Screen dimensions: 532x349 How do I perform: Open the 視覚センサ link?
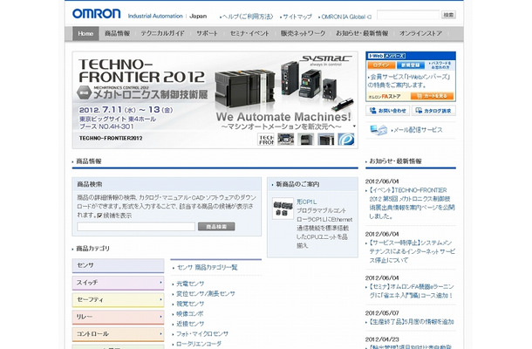(190, 304)
